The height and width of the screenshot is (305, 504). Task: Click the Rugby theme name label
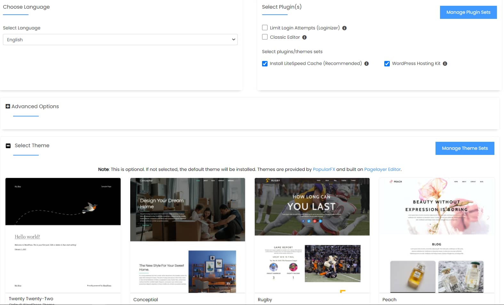pyautogui.click(x=265, y=300)
